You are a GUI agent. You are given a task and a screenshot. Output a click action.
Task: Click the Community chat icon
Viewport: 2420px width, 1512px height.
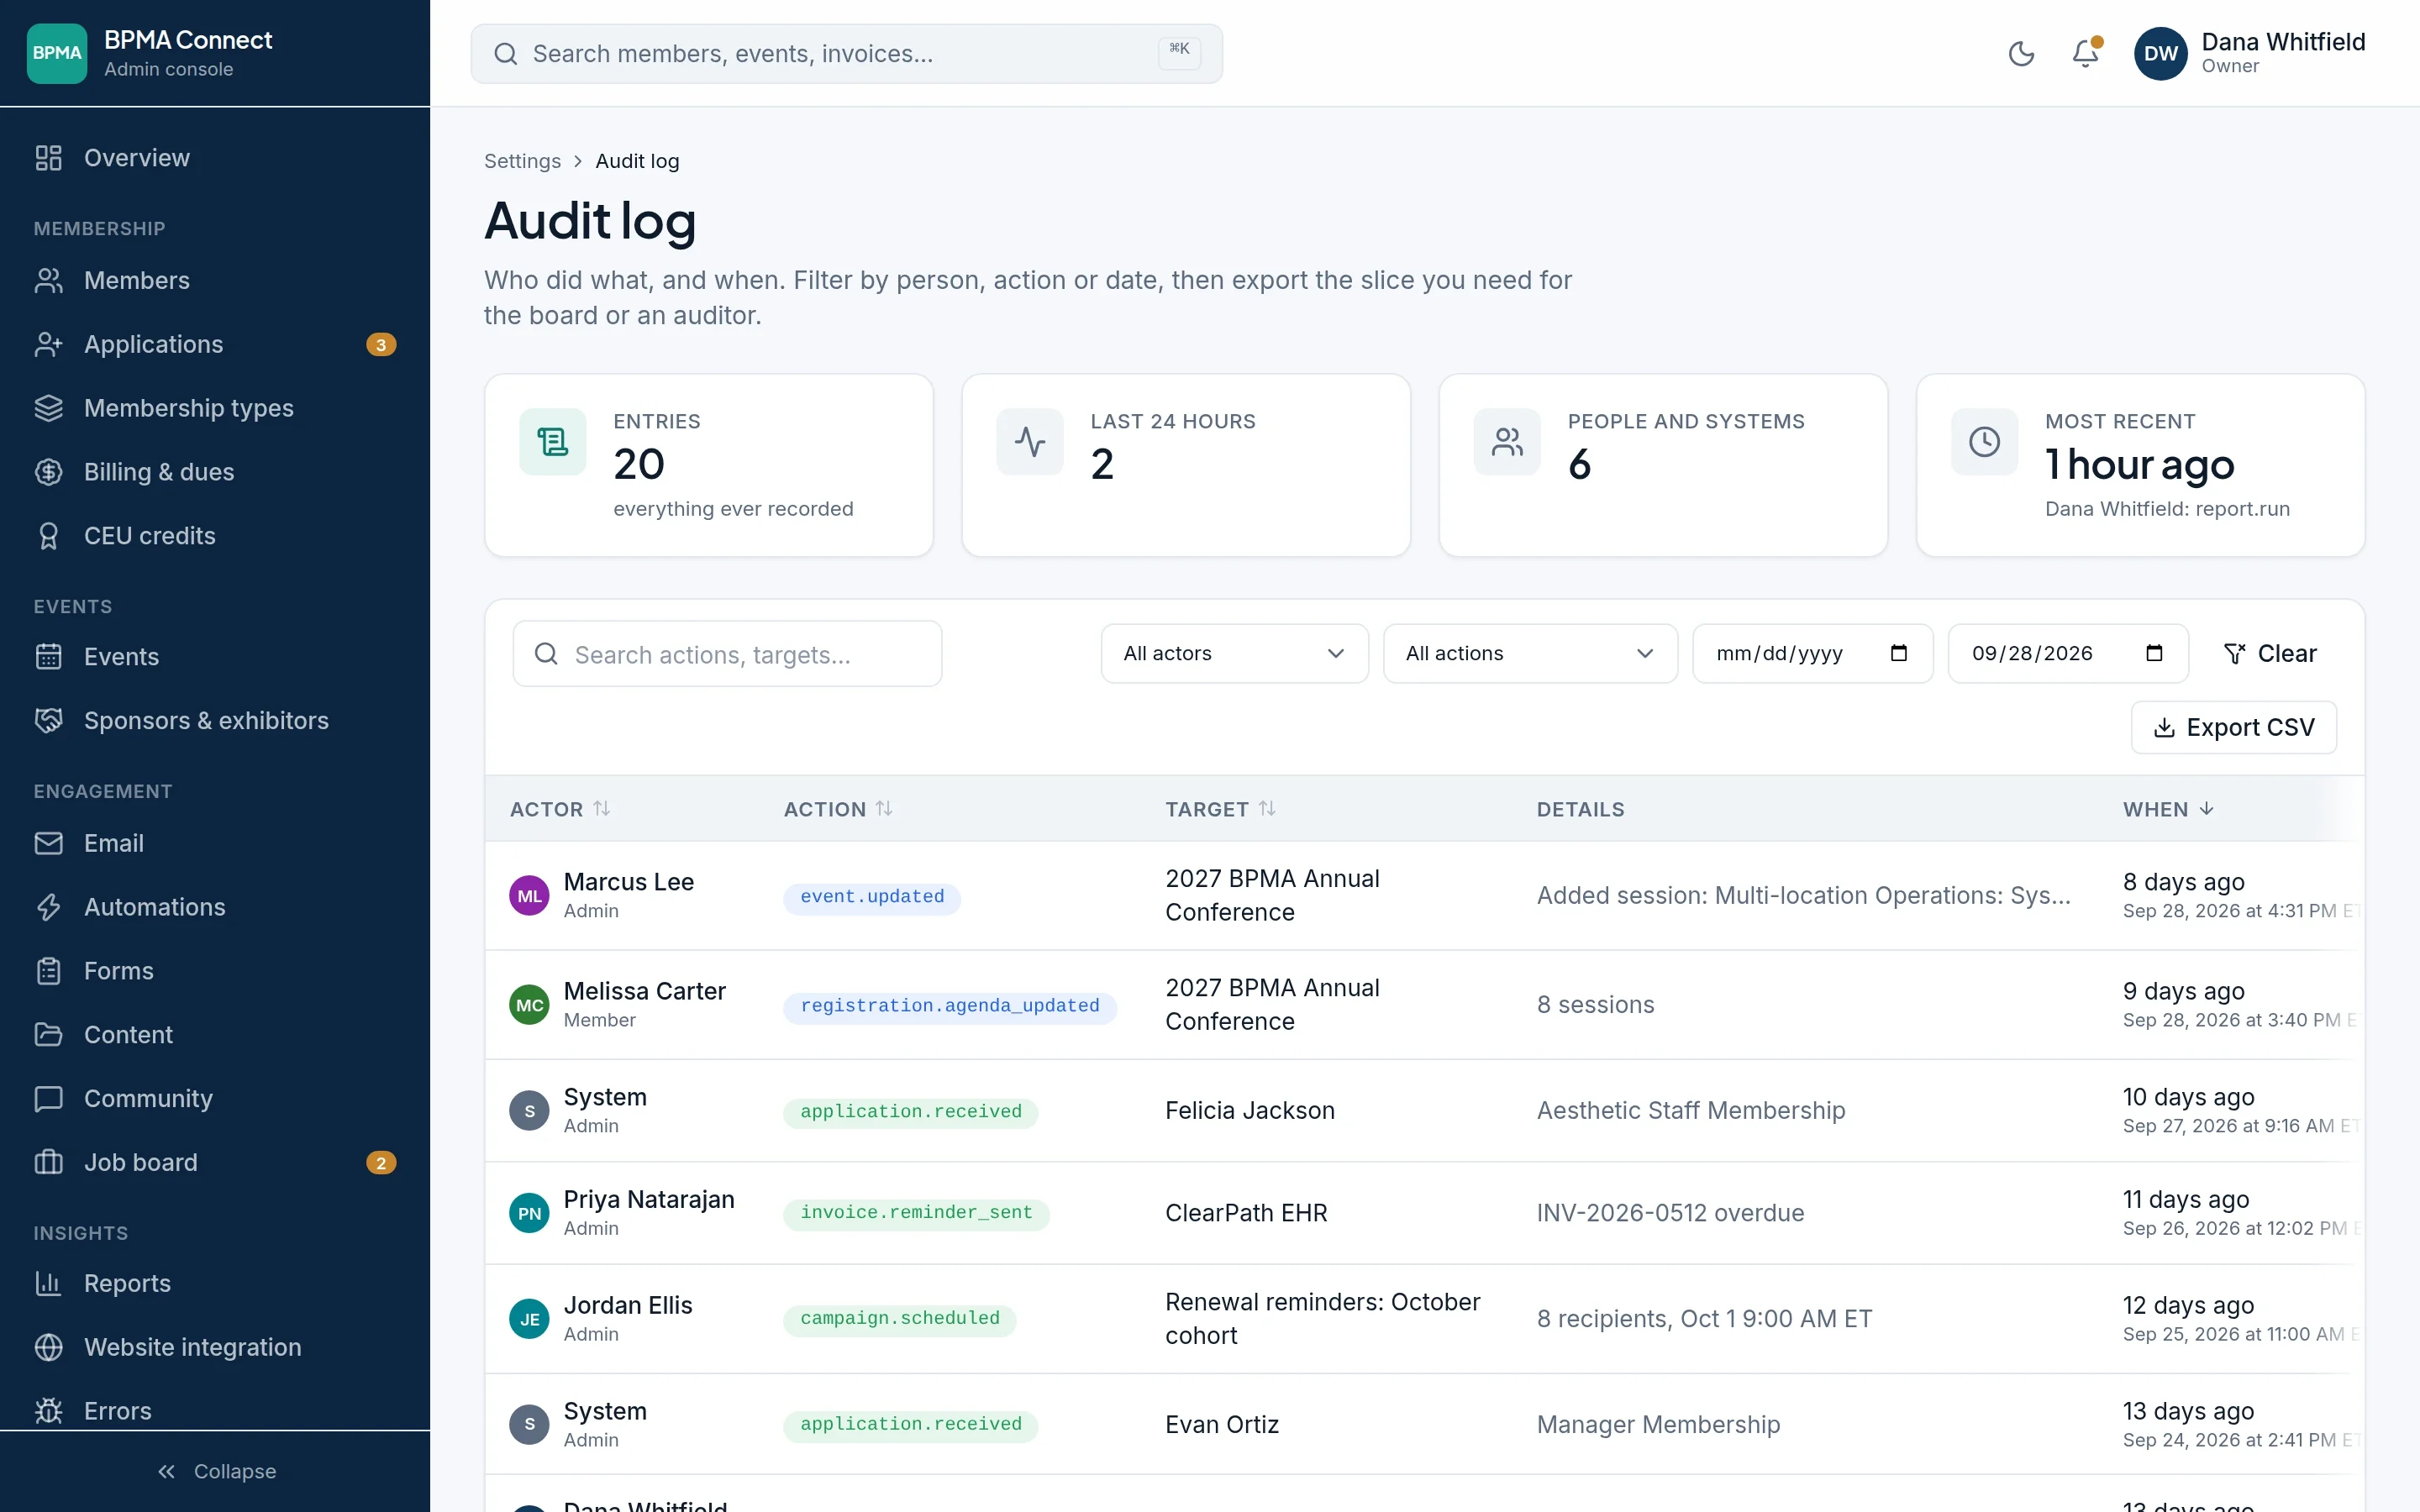pyautogui.click(x=48, y=1099)
